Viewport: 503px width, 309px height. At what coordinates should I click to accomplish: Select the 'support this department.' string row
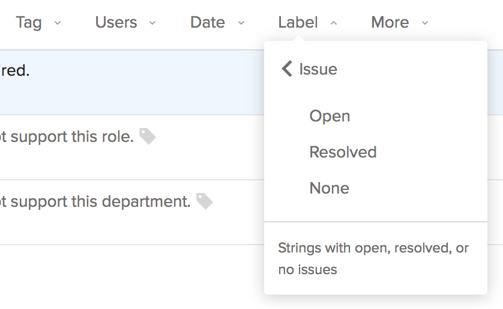132,212
